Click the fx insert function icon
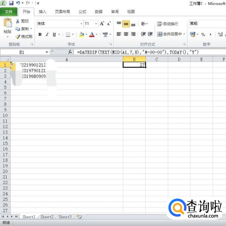Screen dimensions: 226x226 [x=70, y=52]
